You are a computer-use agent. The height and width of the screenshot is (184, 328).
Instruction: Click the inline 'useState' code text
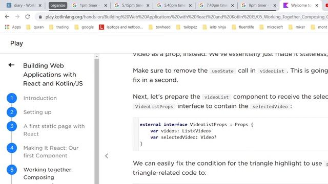coord(222,71)
